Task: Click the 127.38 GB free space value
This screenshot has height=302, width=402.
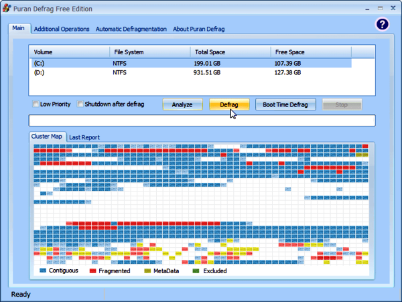Action: pyautogui.click(x=287, y=72)
